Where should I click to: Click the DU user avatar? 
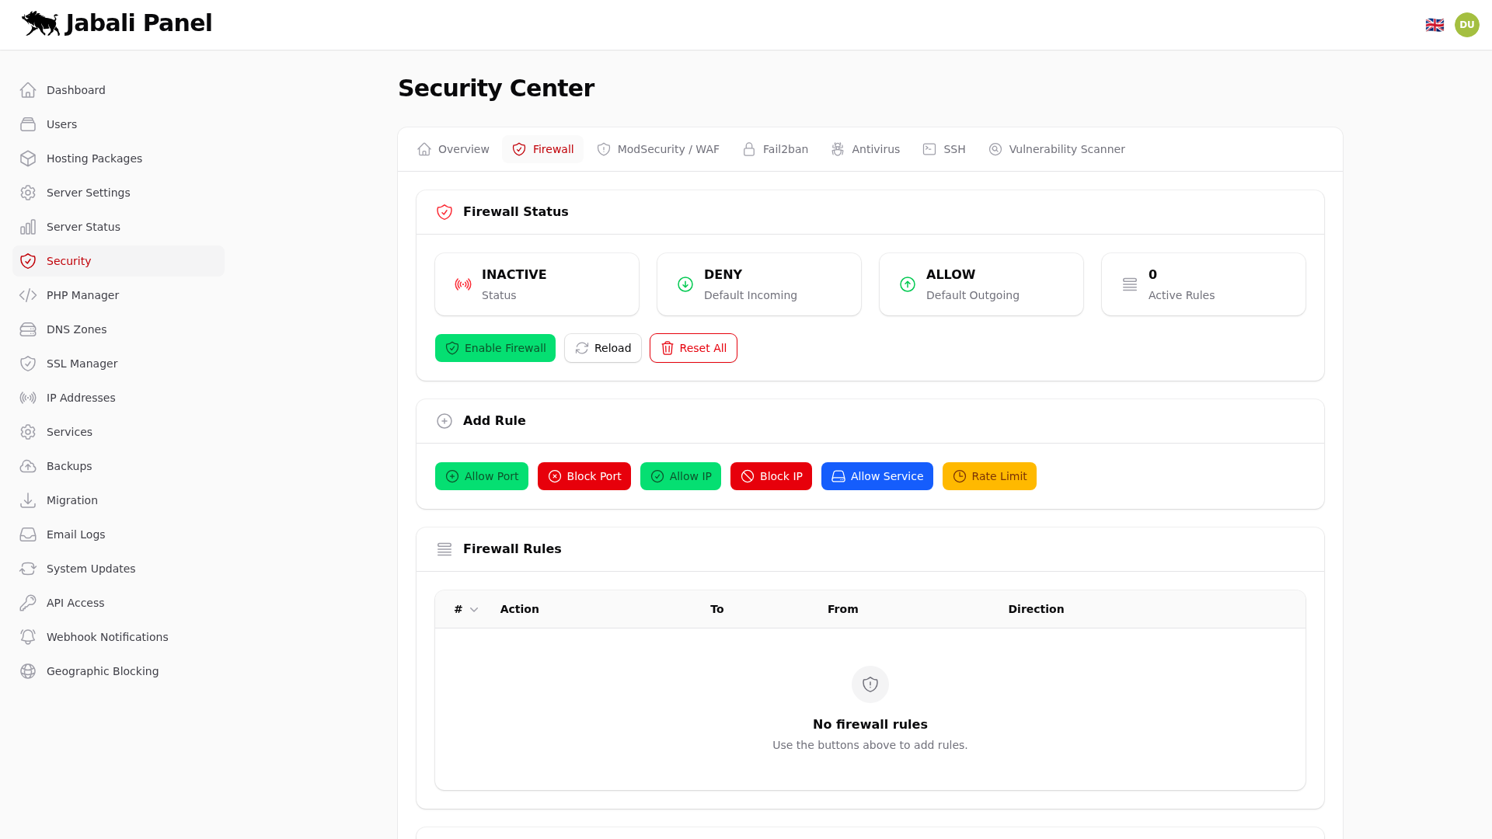(x=1467, y=24)
